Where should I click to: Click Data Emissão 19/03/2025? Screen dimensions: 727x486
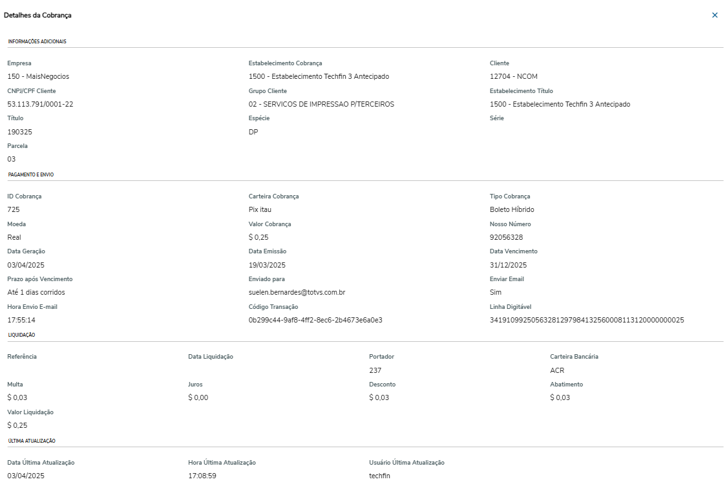[x=267, y=265]
